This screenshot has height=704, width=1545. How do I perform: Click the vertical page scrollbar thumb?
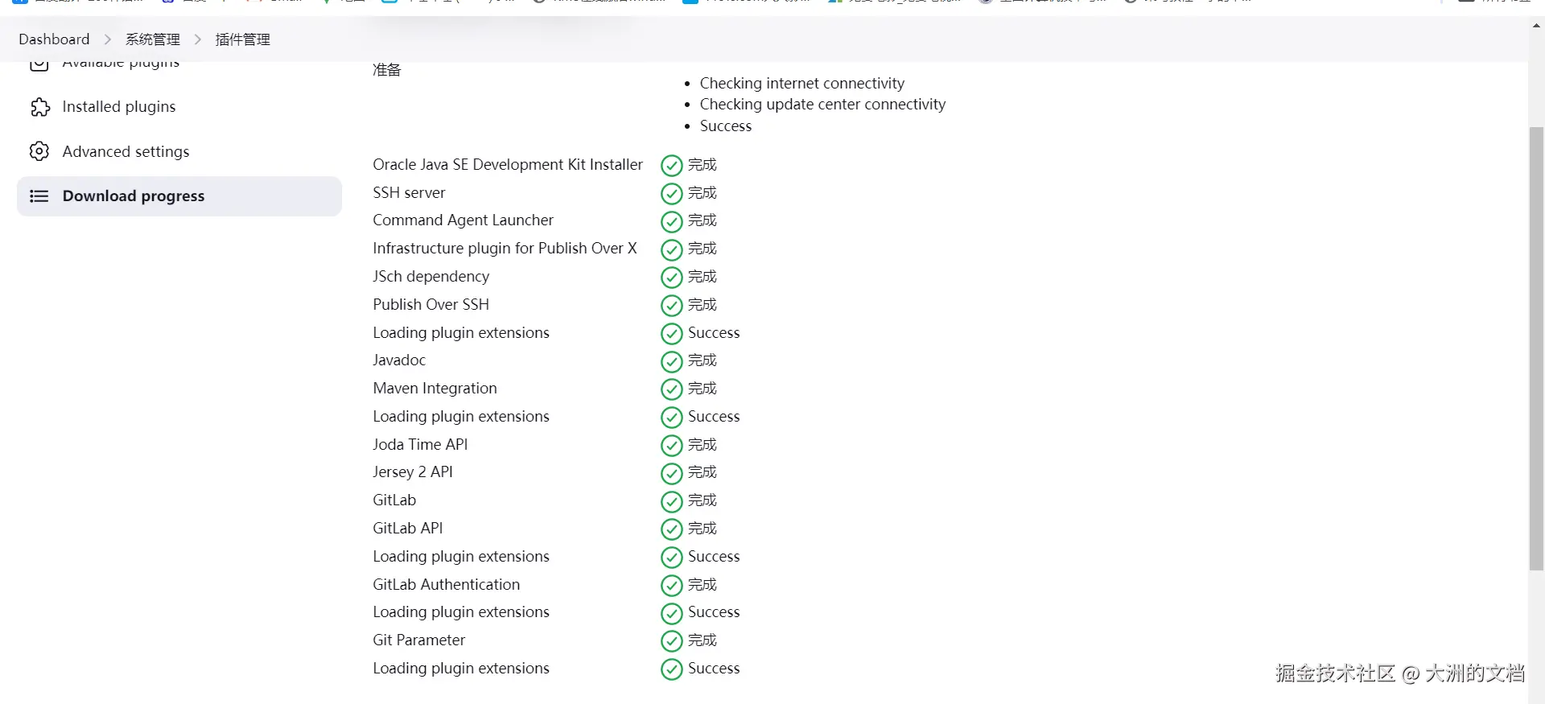(1536, 346)
